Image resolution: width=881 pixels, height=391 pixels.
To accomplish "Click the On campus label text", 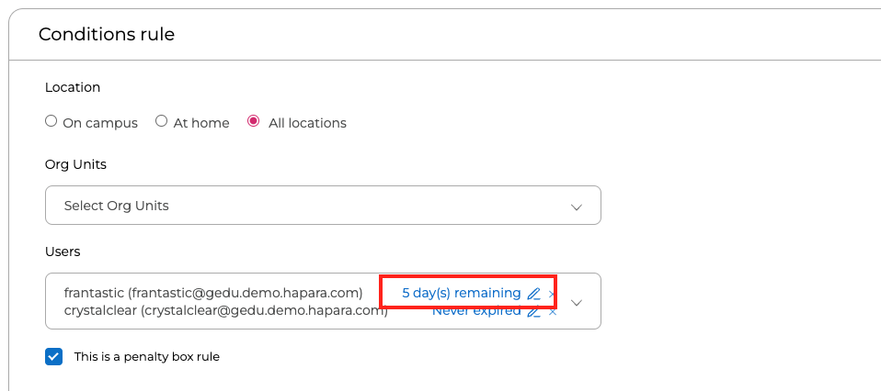I will 100,123.
